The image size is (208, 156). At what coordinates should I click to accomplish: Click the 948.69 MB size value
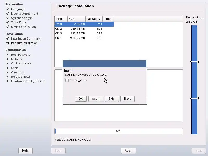[x=77, y=38]
